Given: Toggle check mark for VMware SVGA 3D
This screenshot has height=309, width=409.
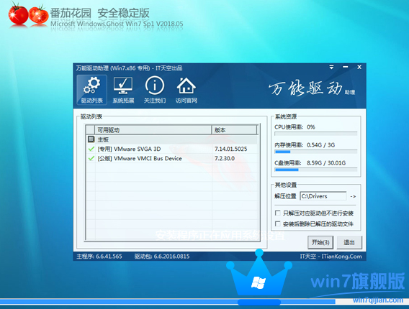Looking at the screenshot, I should click(x=91, y=149).
